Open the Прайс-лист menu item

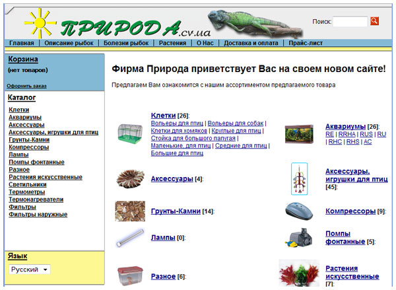point(306,43)
